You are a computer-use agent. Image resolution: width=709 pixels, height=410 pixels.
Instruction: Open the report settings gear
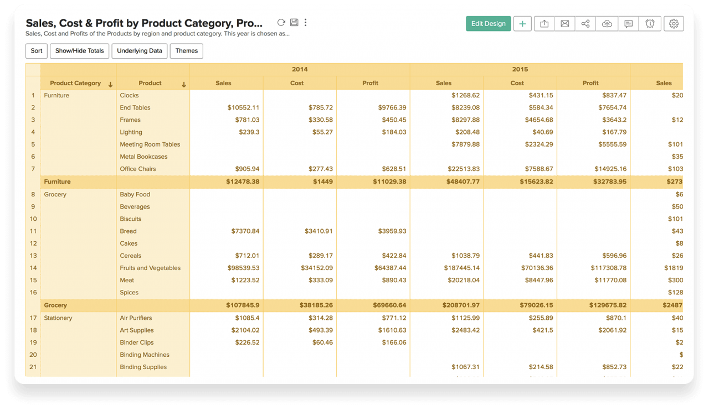pos(674,23)
